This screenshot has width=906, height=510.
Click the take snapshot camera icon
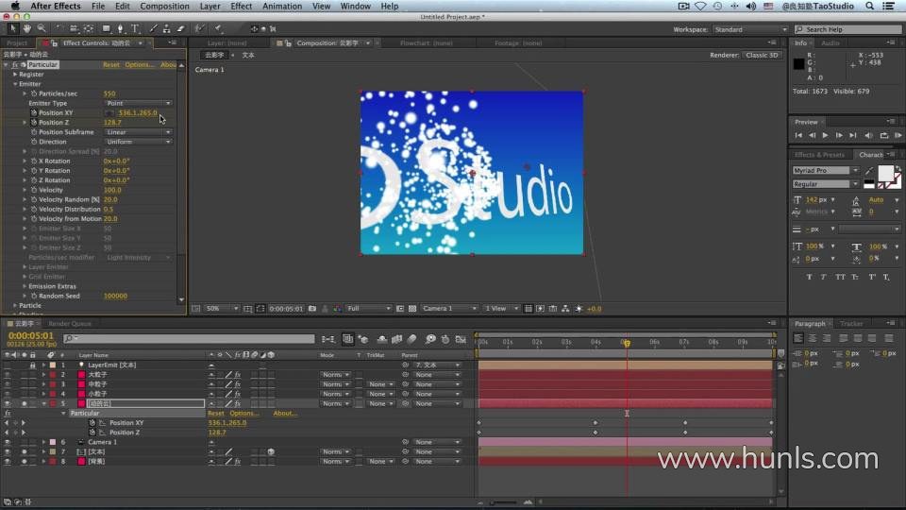point(312,309)
